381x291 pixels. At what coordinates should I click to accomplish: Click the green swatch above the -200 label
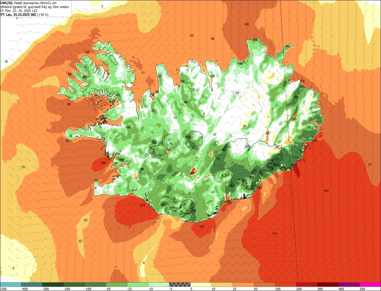pos(74,284)
